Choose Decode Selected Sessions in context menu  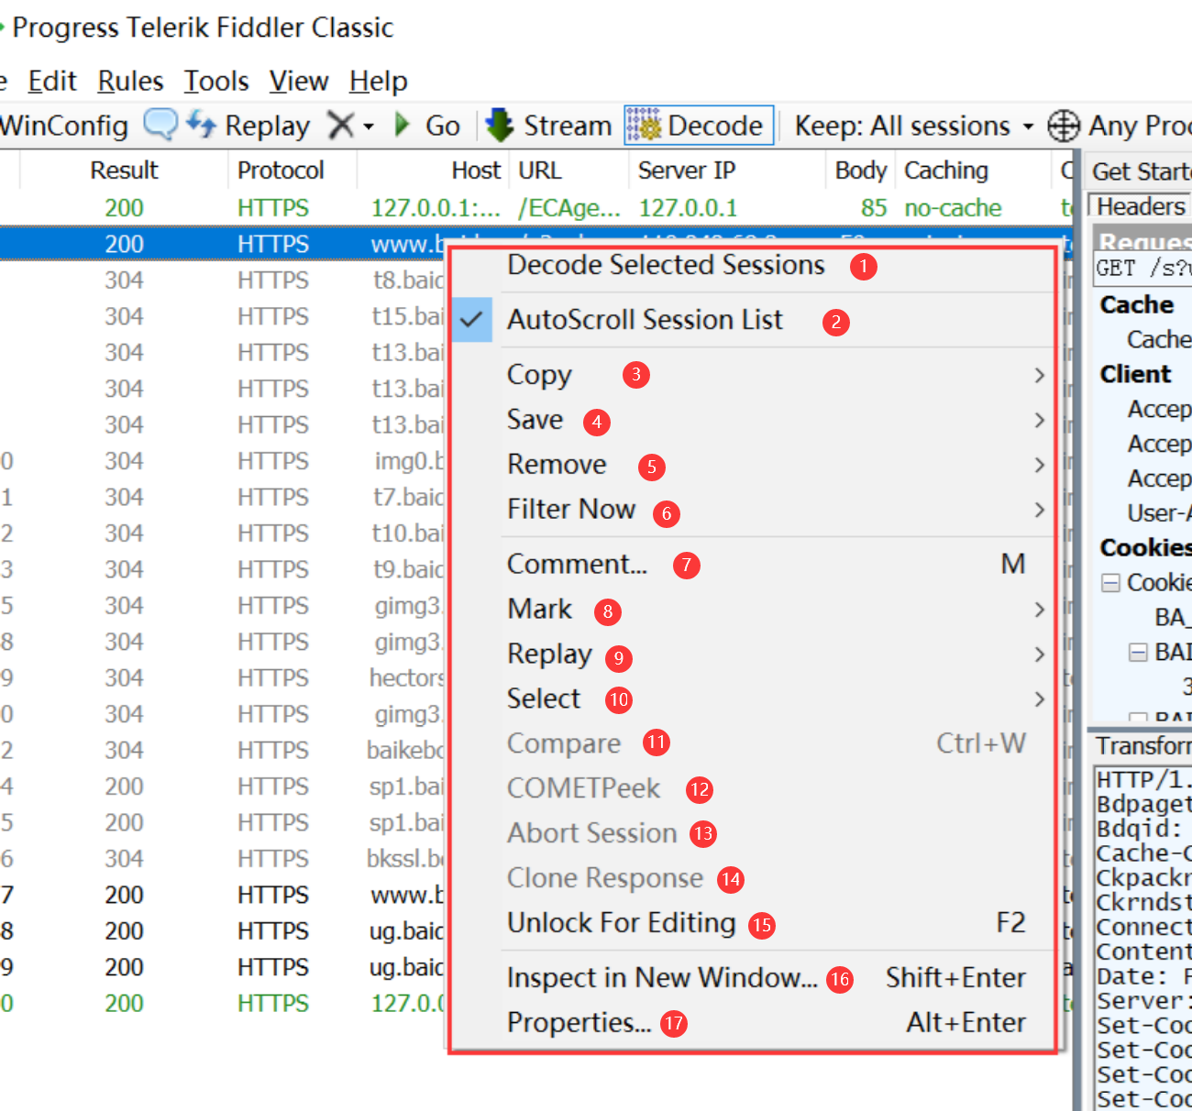click(666, 265)
